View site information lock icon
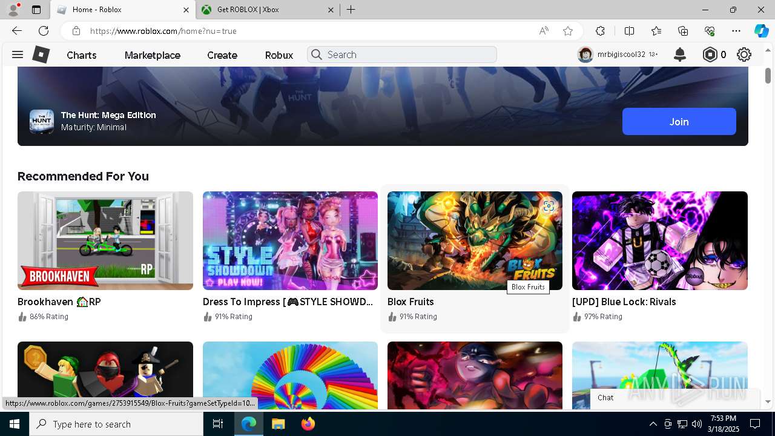 (x=76, y=31)
